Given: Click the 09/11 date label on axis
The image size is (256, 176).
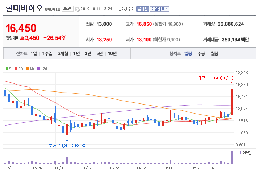Looking at the screenshot, I should coord(167,168).
